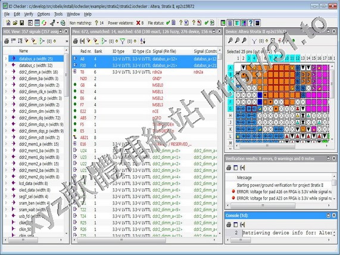Print the Pins table
The width and height of the screenshot is (340, 255).
[x=75, y=41]
